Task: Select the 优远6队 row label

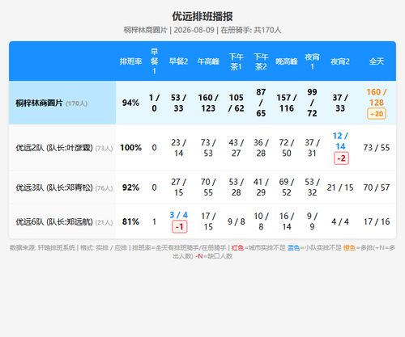Action: pyautogui.click(x=64, y=221)
